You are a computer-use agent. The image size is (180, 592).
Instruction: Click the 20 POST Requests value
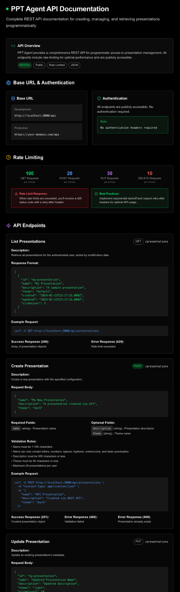pos(69,174)
